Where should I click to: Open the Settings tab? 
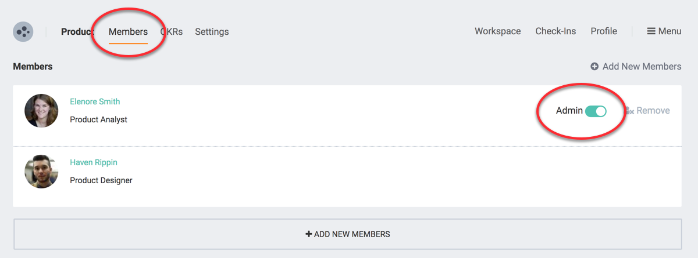(x=212, y=31)
